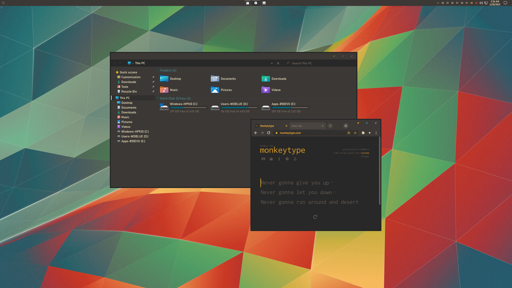Click the change link under custom mode
512x288 pixels.
coord(365,156)
